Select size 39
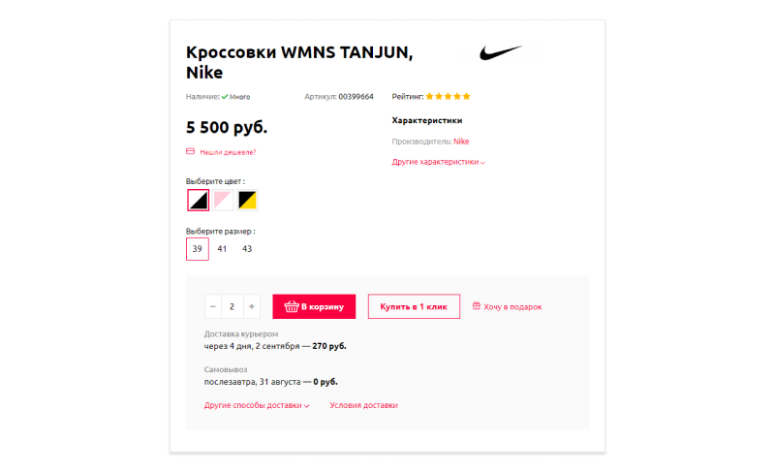Viewport: 775px width, 472px height. pyautogui.click(x=198, y=249)
